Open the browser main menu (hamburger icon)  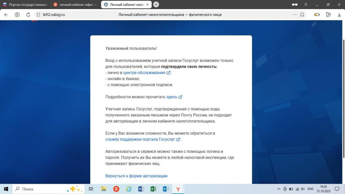click(x=305, y=5)
